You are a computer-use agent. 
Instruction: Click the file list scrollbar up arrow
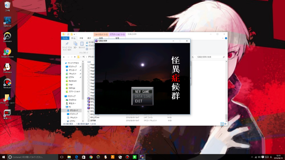[226, 62]
